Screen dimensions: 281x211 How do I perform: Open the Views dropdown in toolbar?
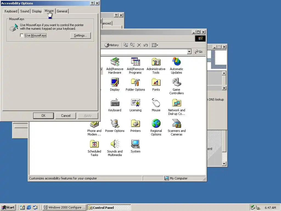[155, 45]
